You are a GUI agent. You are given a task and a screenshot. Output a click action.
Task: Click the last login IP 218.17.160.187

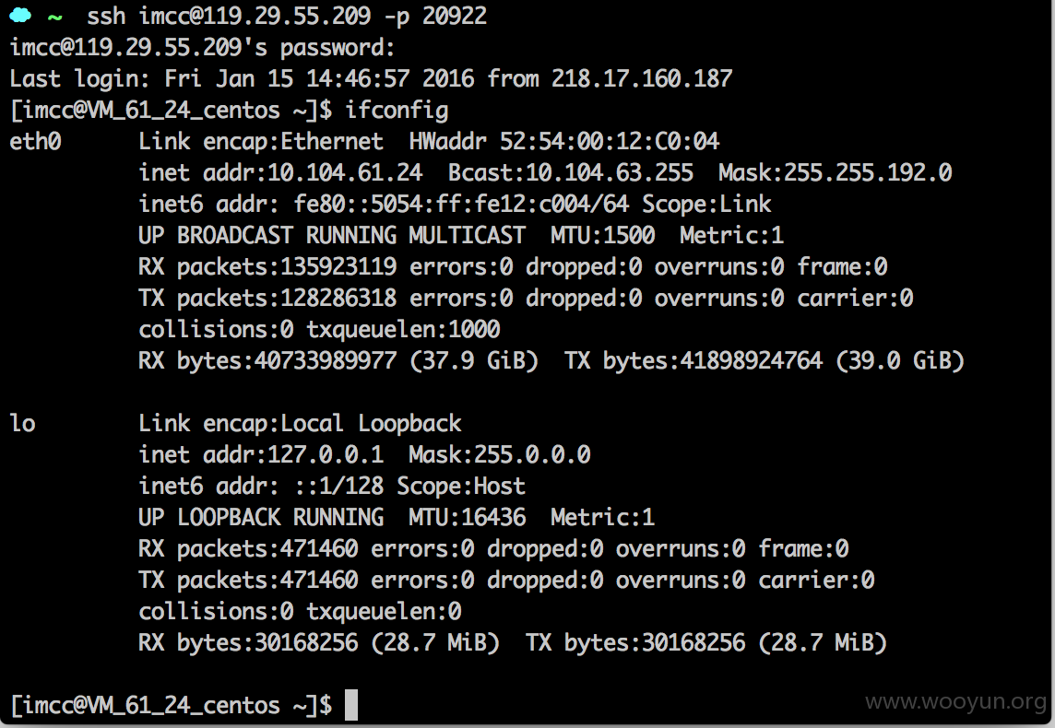click(642, 78)
